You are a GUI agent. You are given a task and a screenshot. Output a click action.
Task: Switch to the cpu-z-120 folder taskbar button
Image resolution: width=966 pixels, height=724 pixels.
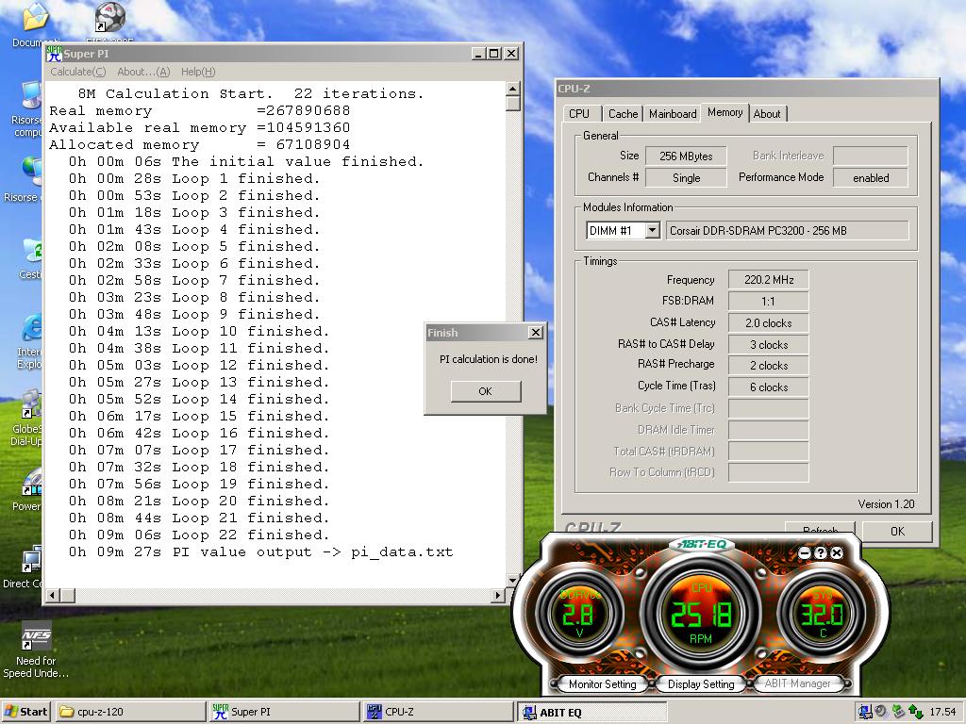click(x=130, y=712)
